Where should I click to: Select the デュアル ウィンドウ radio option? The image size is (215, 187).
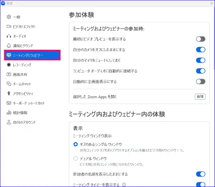click(76, 158)
